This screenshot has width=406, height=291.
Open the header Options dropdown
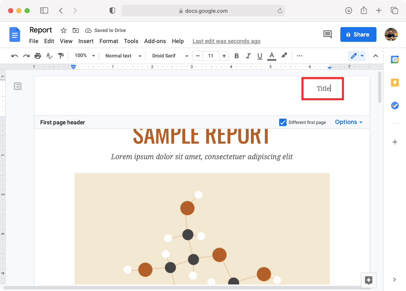pos(349,122)
